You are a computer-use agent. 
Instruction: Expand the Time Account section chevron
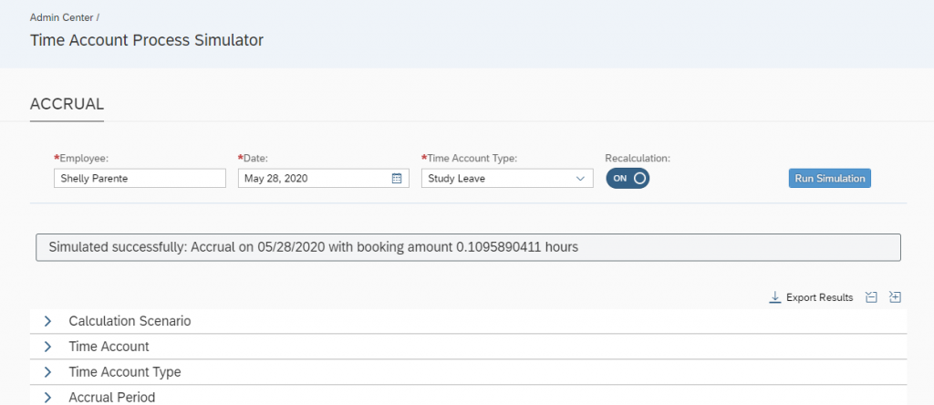click(48, 347)
